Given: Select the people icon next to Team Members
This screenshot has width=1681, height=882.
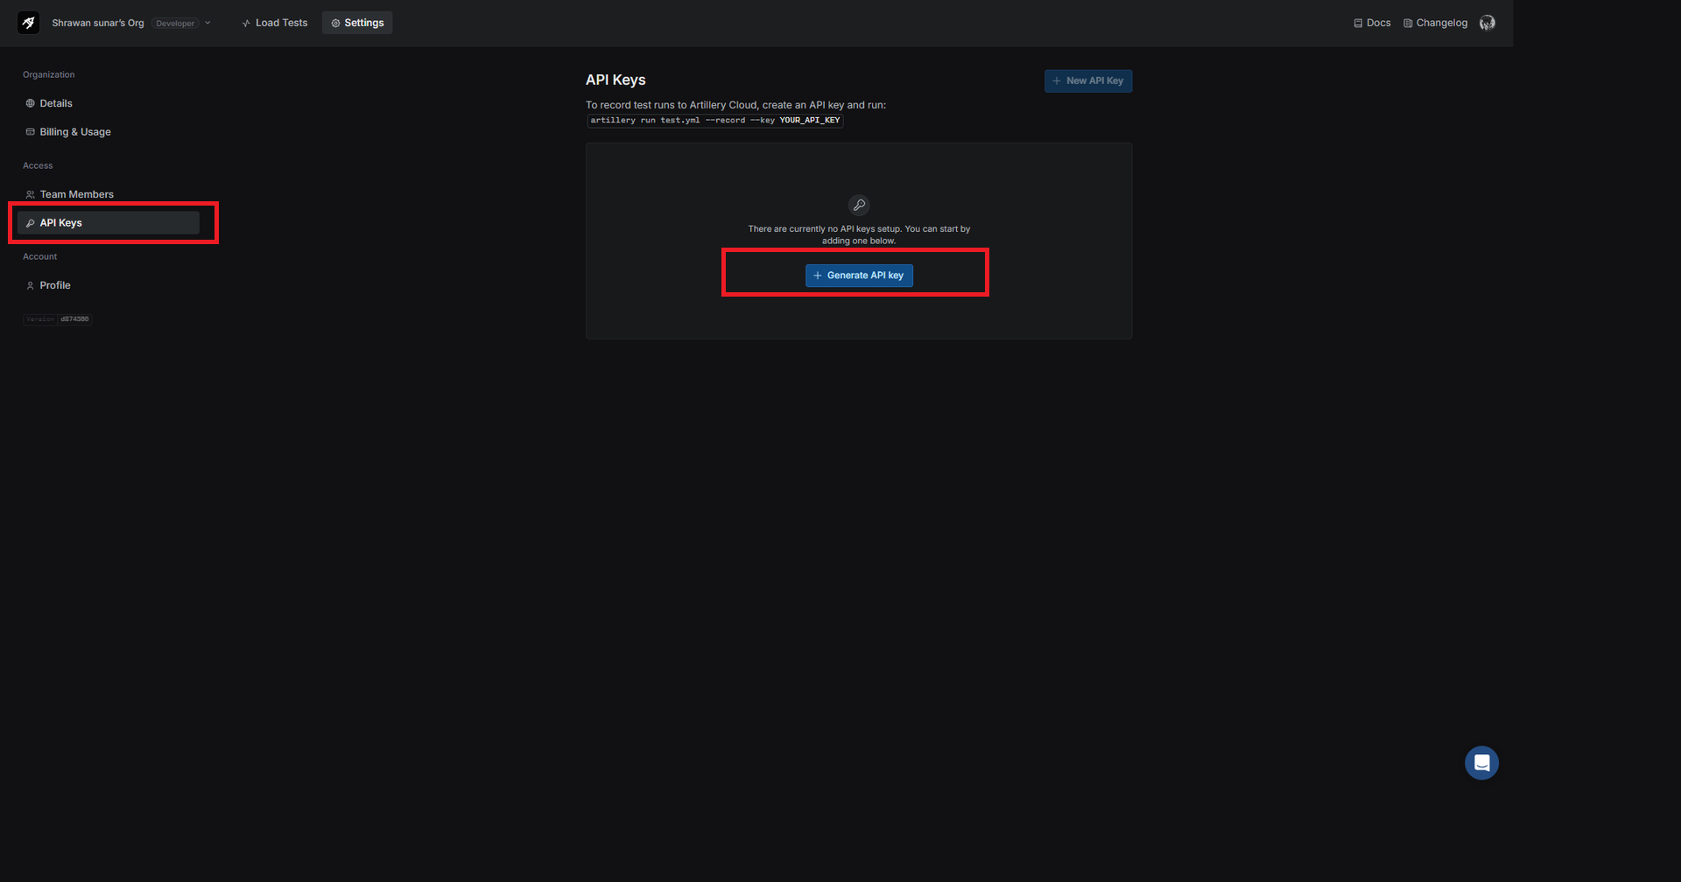Looking at the screenshot, I should [30, 193].
